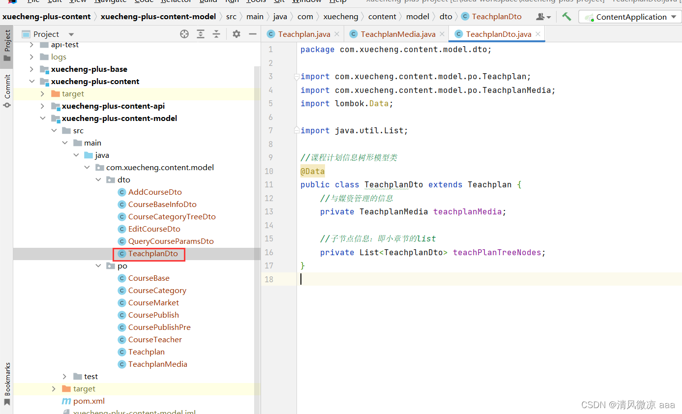Click xuecheng-plus-content breadcrumb
This screenshot has height=414, width=682.
point(46,16)
